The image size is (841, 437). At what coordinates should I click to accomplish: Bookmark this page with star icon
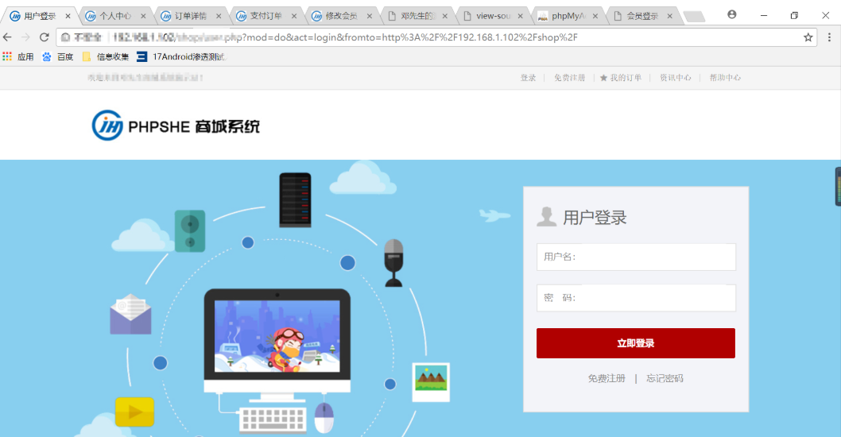pos(808,37)
